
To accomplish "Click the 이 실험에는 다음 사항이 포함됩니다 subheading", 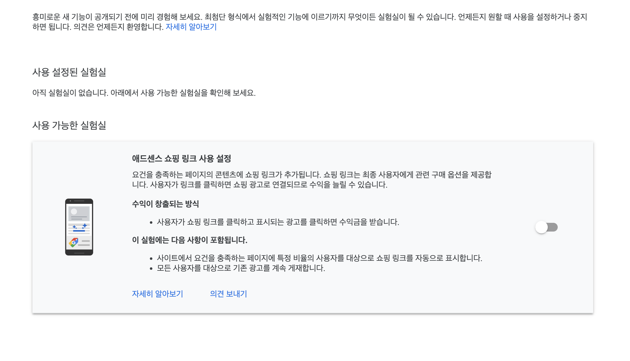I will point(189,240).
